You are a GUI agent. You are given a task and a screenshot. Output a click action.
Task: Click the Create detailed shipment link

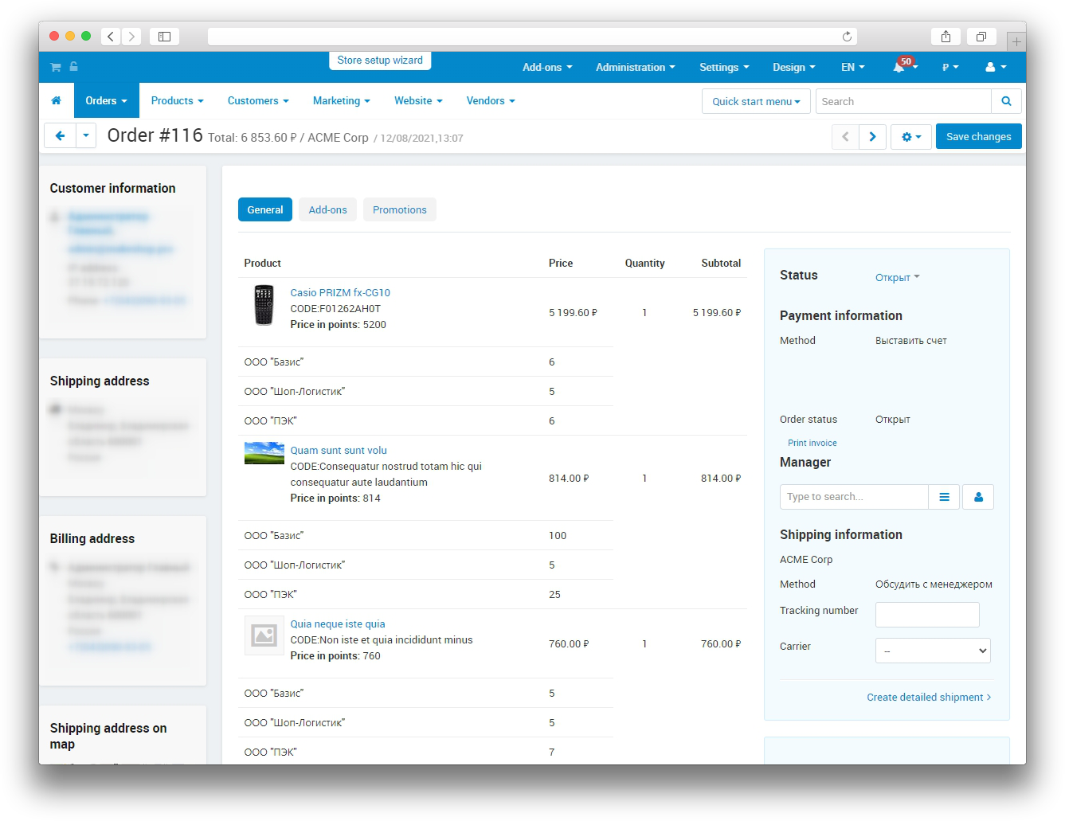pyautogui.click(x=928, y=698)
